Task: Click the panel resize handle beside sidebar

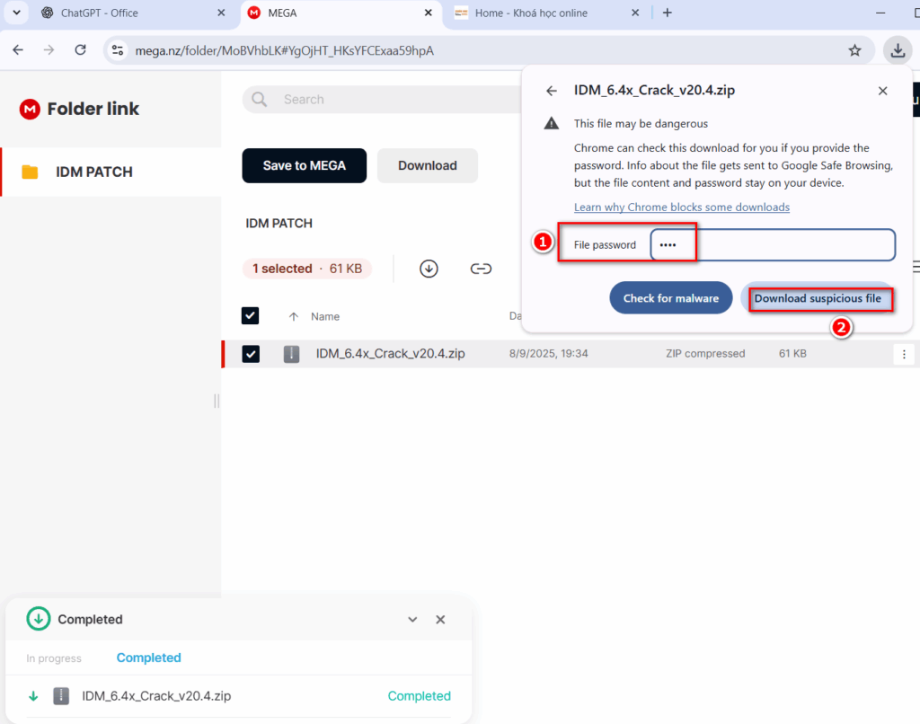Action: (217, 401)
